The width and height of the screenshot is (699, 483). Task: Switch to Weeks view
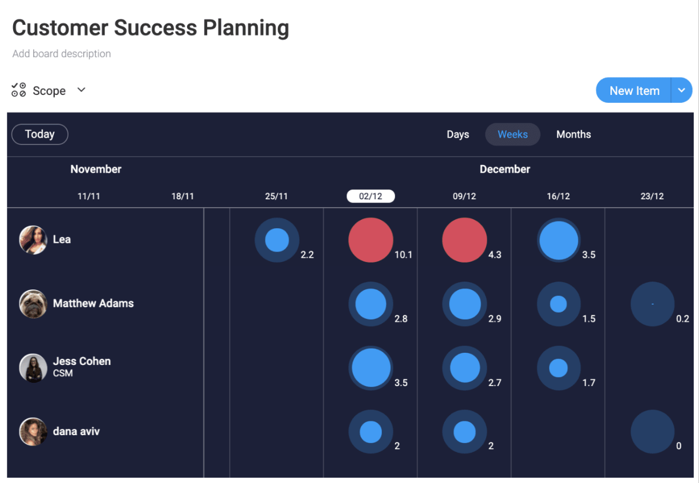[x=512, y=134]
